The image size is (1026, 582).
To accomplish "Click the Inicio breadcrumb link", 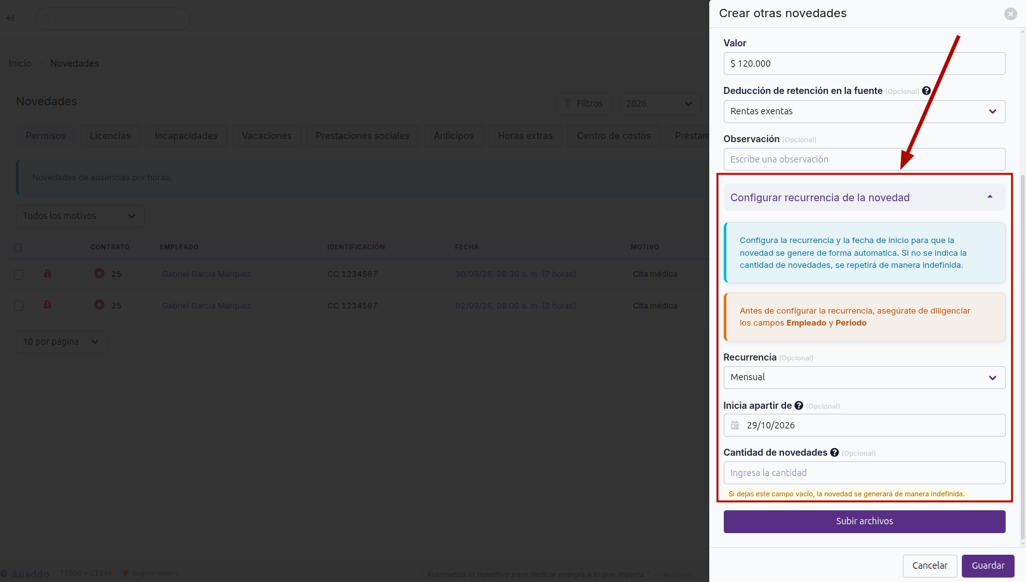I will pos(20,63).
